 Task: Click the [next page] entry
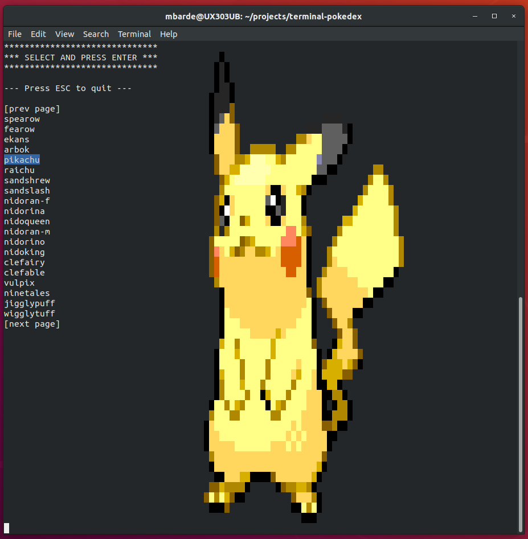[32, 324]
